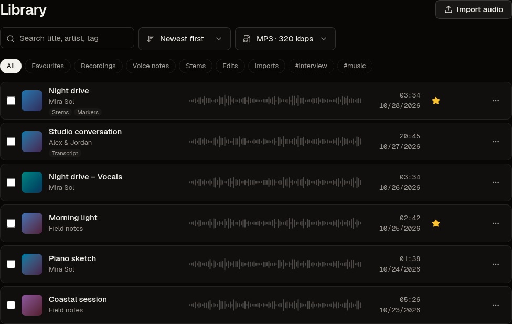Image resolution: width=512 pixels, height=324 pixels.
Task: Open the MP3 320 kbps format dropdown
Action: [285, 39]
